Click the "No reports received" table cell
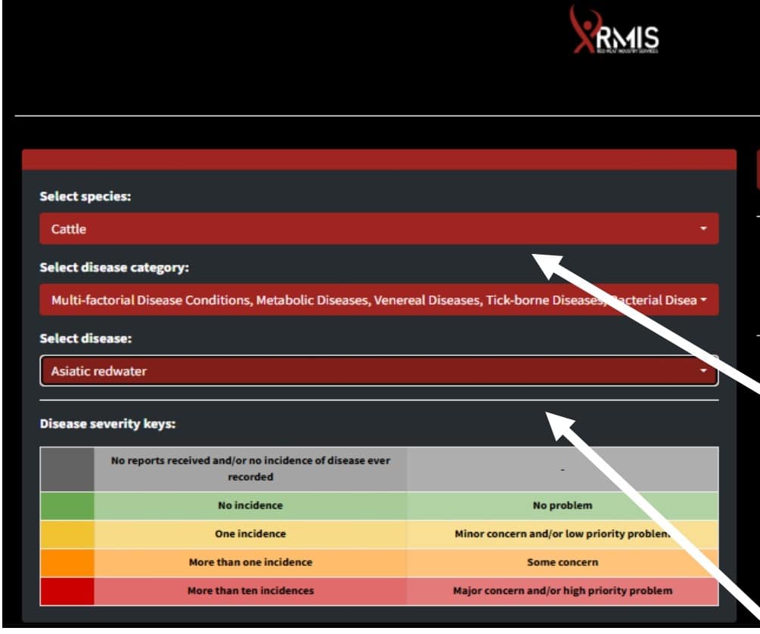The width and height of the screenshot is (760, 634). point(250,469)
